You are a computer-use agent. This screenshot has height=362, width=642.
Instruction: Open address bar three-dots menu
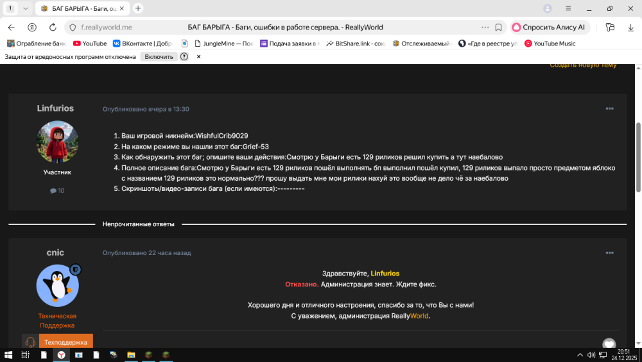[x=485, y=28]
